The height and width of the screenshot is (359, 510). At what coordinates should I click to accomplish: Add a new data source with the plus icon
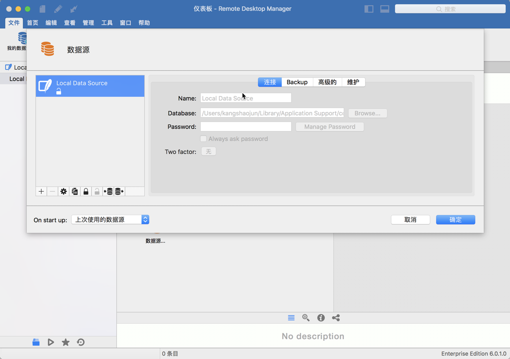41,191
